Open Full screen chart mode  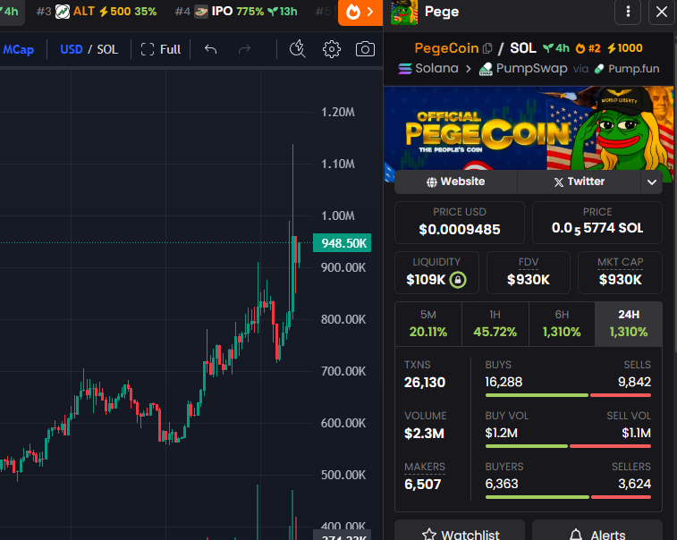click(161, 49)
